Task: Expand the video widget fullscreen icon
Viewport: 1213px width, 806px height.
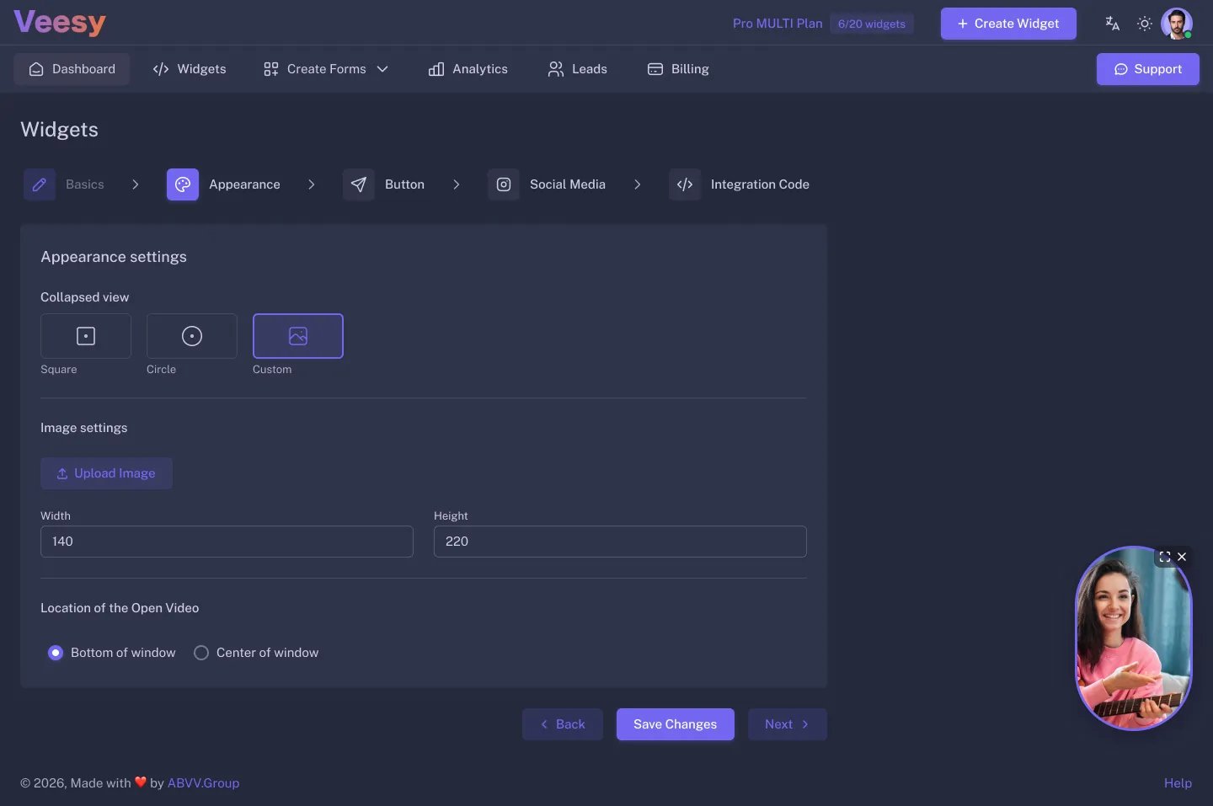Action: (1165, 557)
